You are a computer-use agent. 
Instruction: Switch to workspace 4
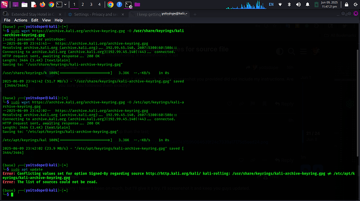(x=100, y=4)
